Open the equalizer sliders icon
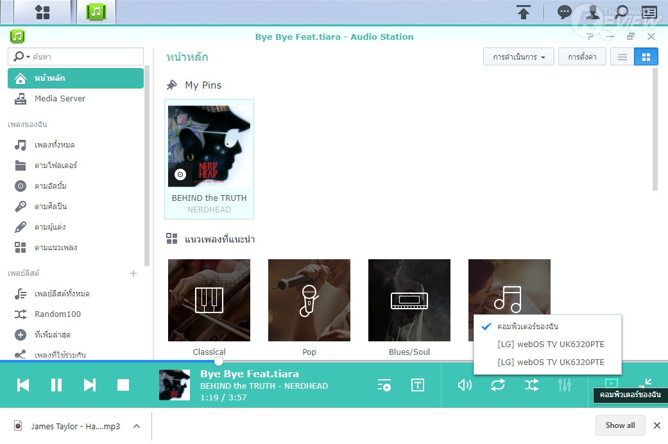 (x=565, y=385)
